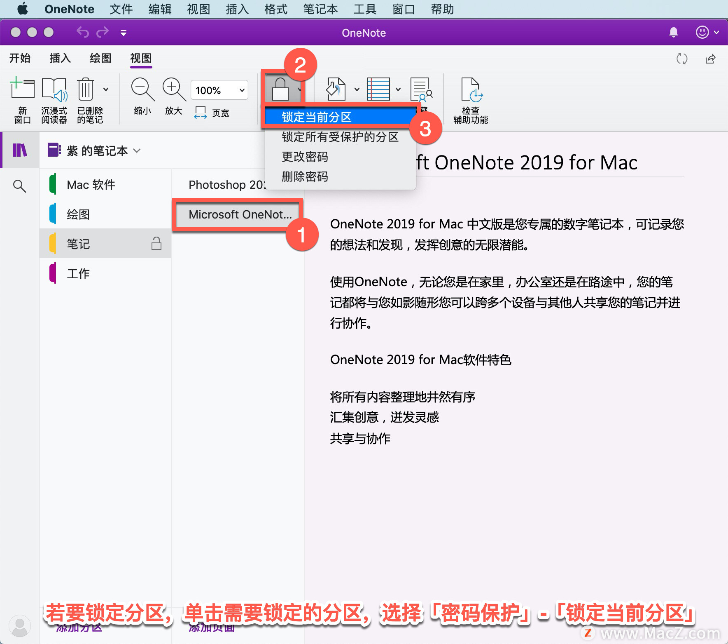Click the heading OneNote 2019 for Mac软件特色
Viewport: 728px width, 644px height.
tap(420, 360)
